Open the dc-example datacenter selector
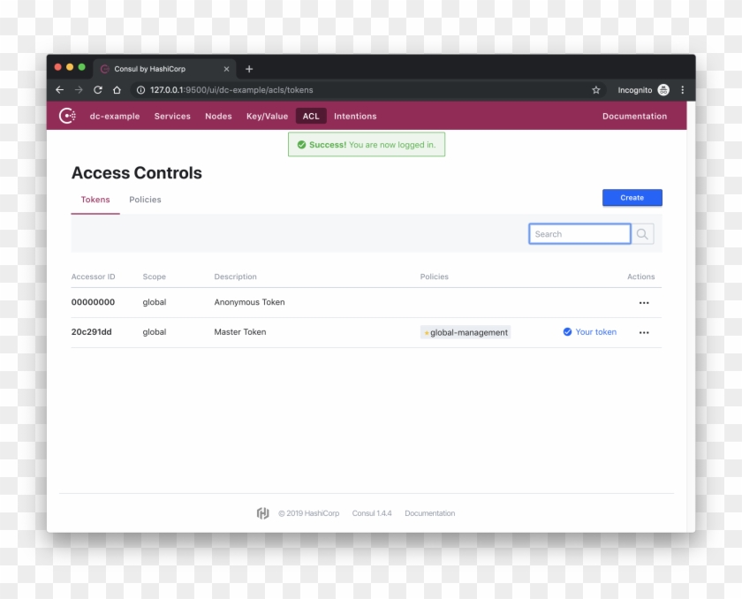This screenshot has height=599, width=742. [115, 117]
